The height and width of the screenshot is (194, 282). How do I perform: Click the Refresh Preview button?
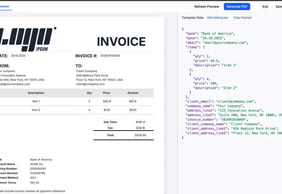coord(207,7)
